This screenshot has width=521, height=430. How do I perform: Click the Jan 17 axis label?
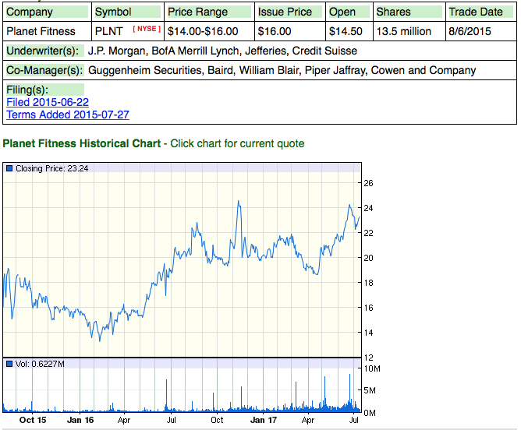tap(264, 420)
